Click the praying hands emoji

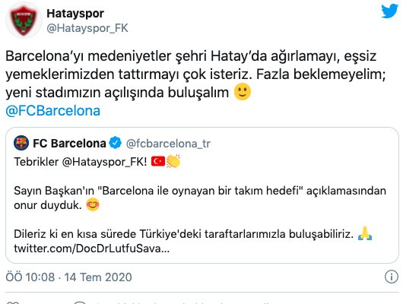[365, 233]
